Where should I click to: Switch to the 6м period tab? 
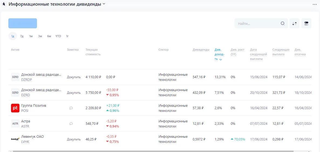[49, 36]
